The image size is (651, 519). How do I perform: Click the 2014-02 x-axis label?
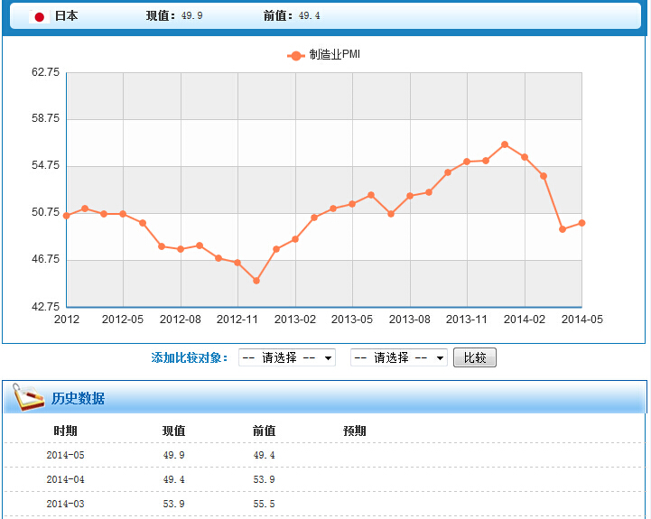point(524,320)
